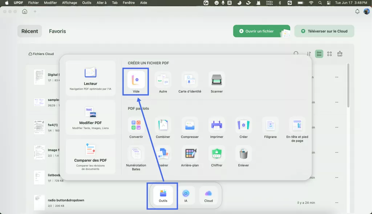Open the Aide menu
This screenshot has height=214, width=372.
[143, 3]
